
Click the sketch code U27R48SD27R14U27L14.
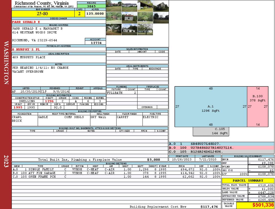pyautogui.click(x=212, y=148)
